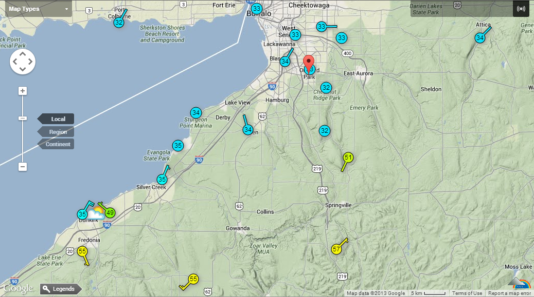Click the Springville town label
534x297 pixels.
coord(338,205)
